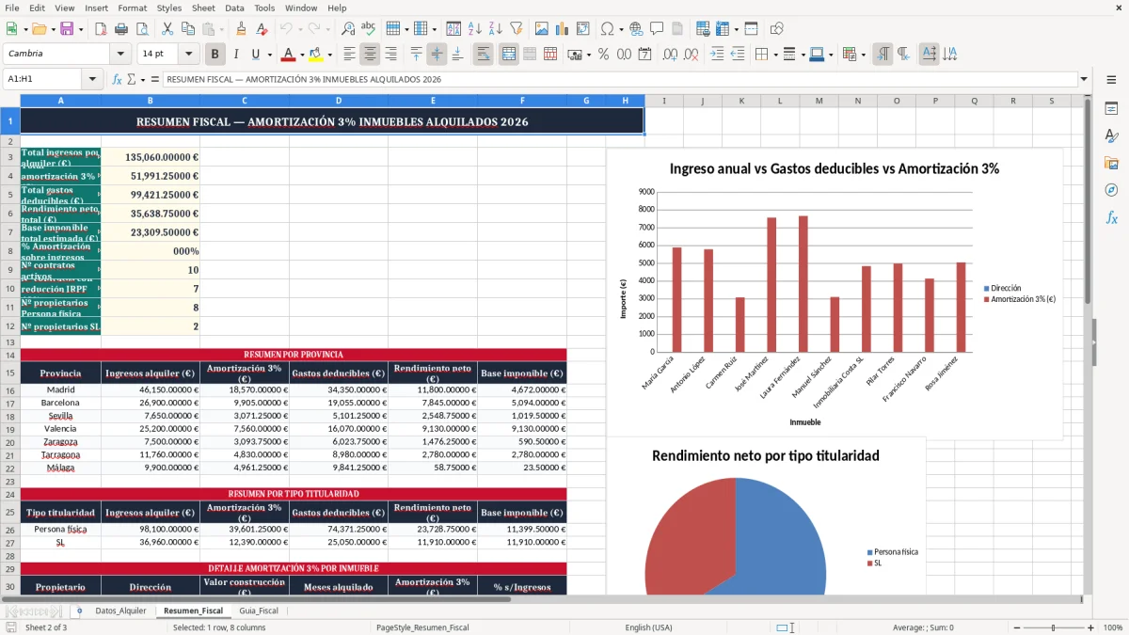
Task: Switch to Datos_Alquiler sheet tab
Action: (120, 611)
